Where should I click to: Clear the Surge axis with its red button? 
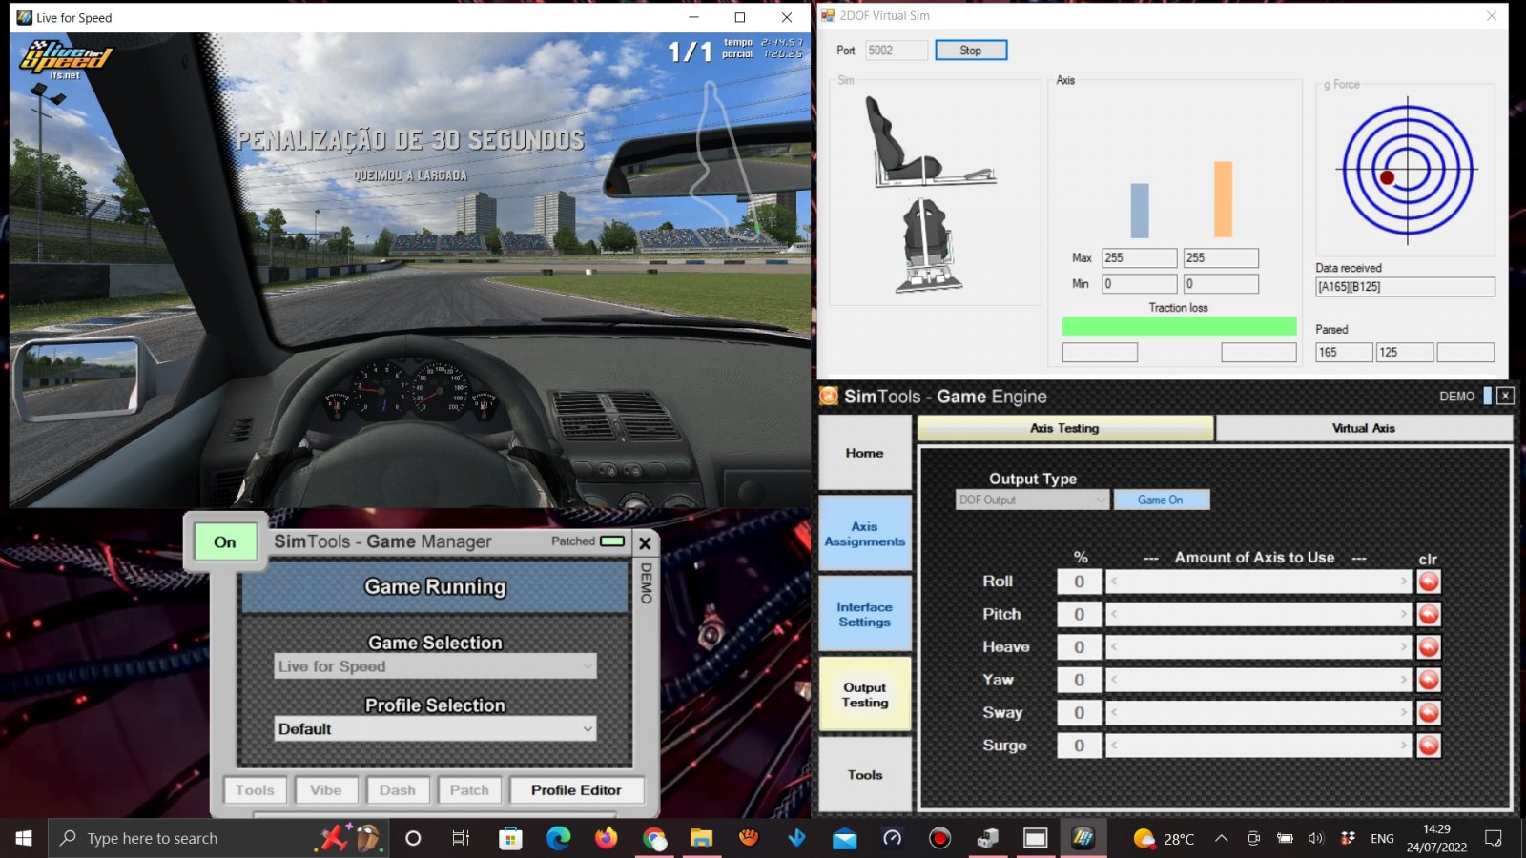point(1428,746)
